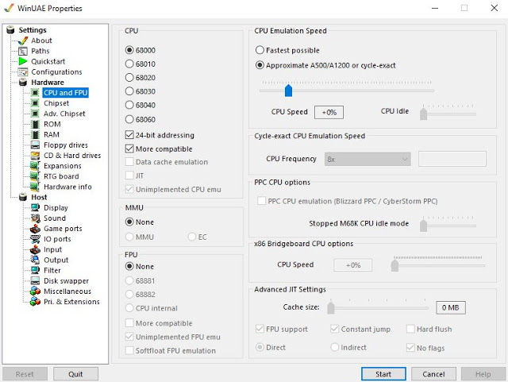Click the Quit button

[x=75, y=374]
